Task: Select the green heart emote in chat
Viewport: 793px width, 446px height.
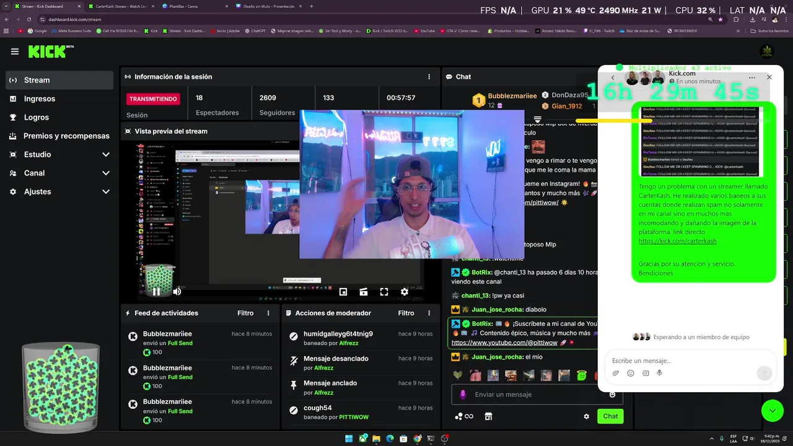Action: point(457,375)
